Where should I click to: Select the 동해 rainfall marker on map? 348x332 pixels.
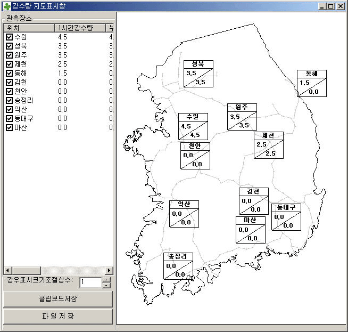(x=312, y=83)
